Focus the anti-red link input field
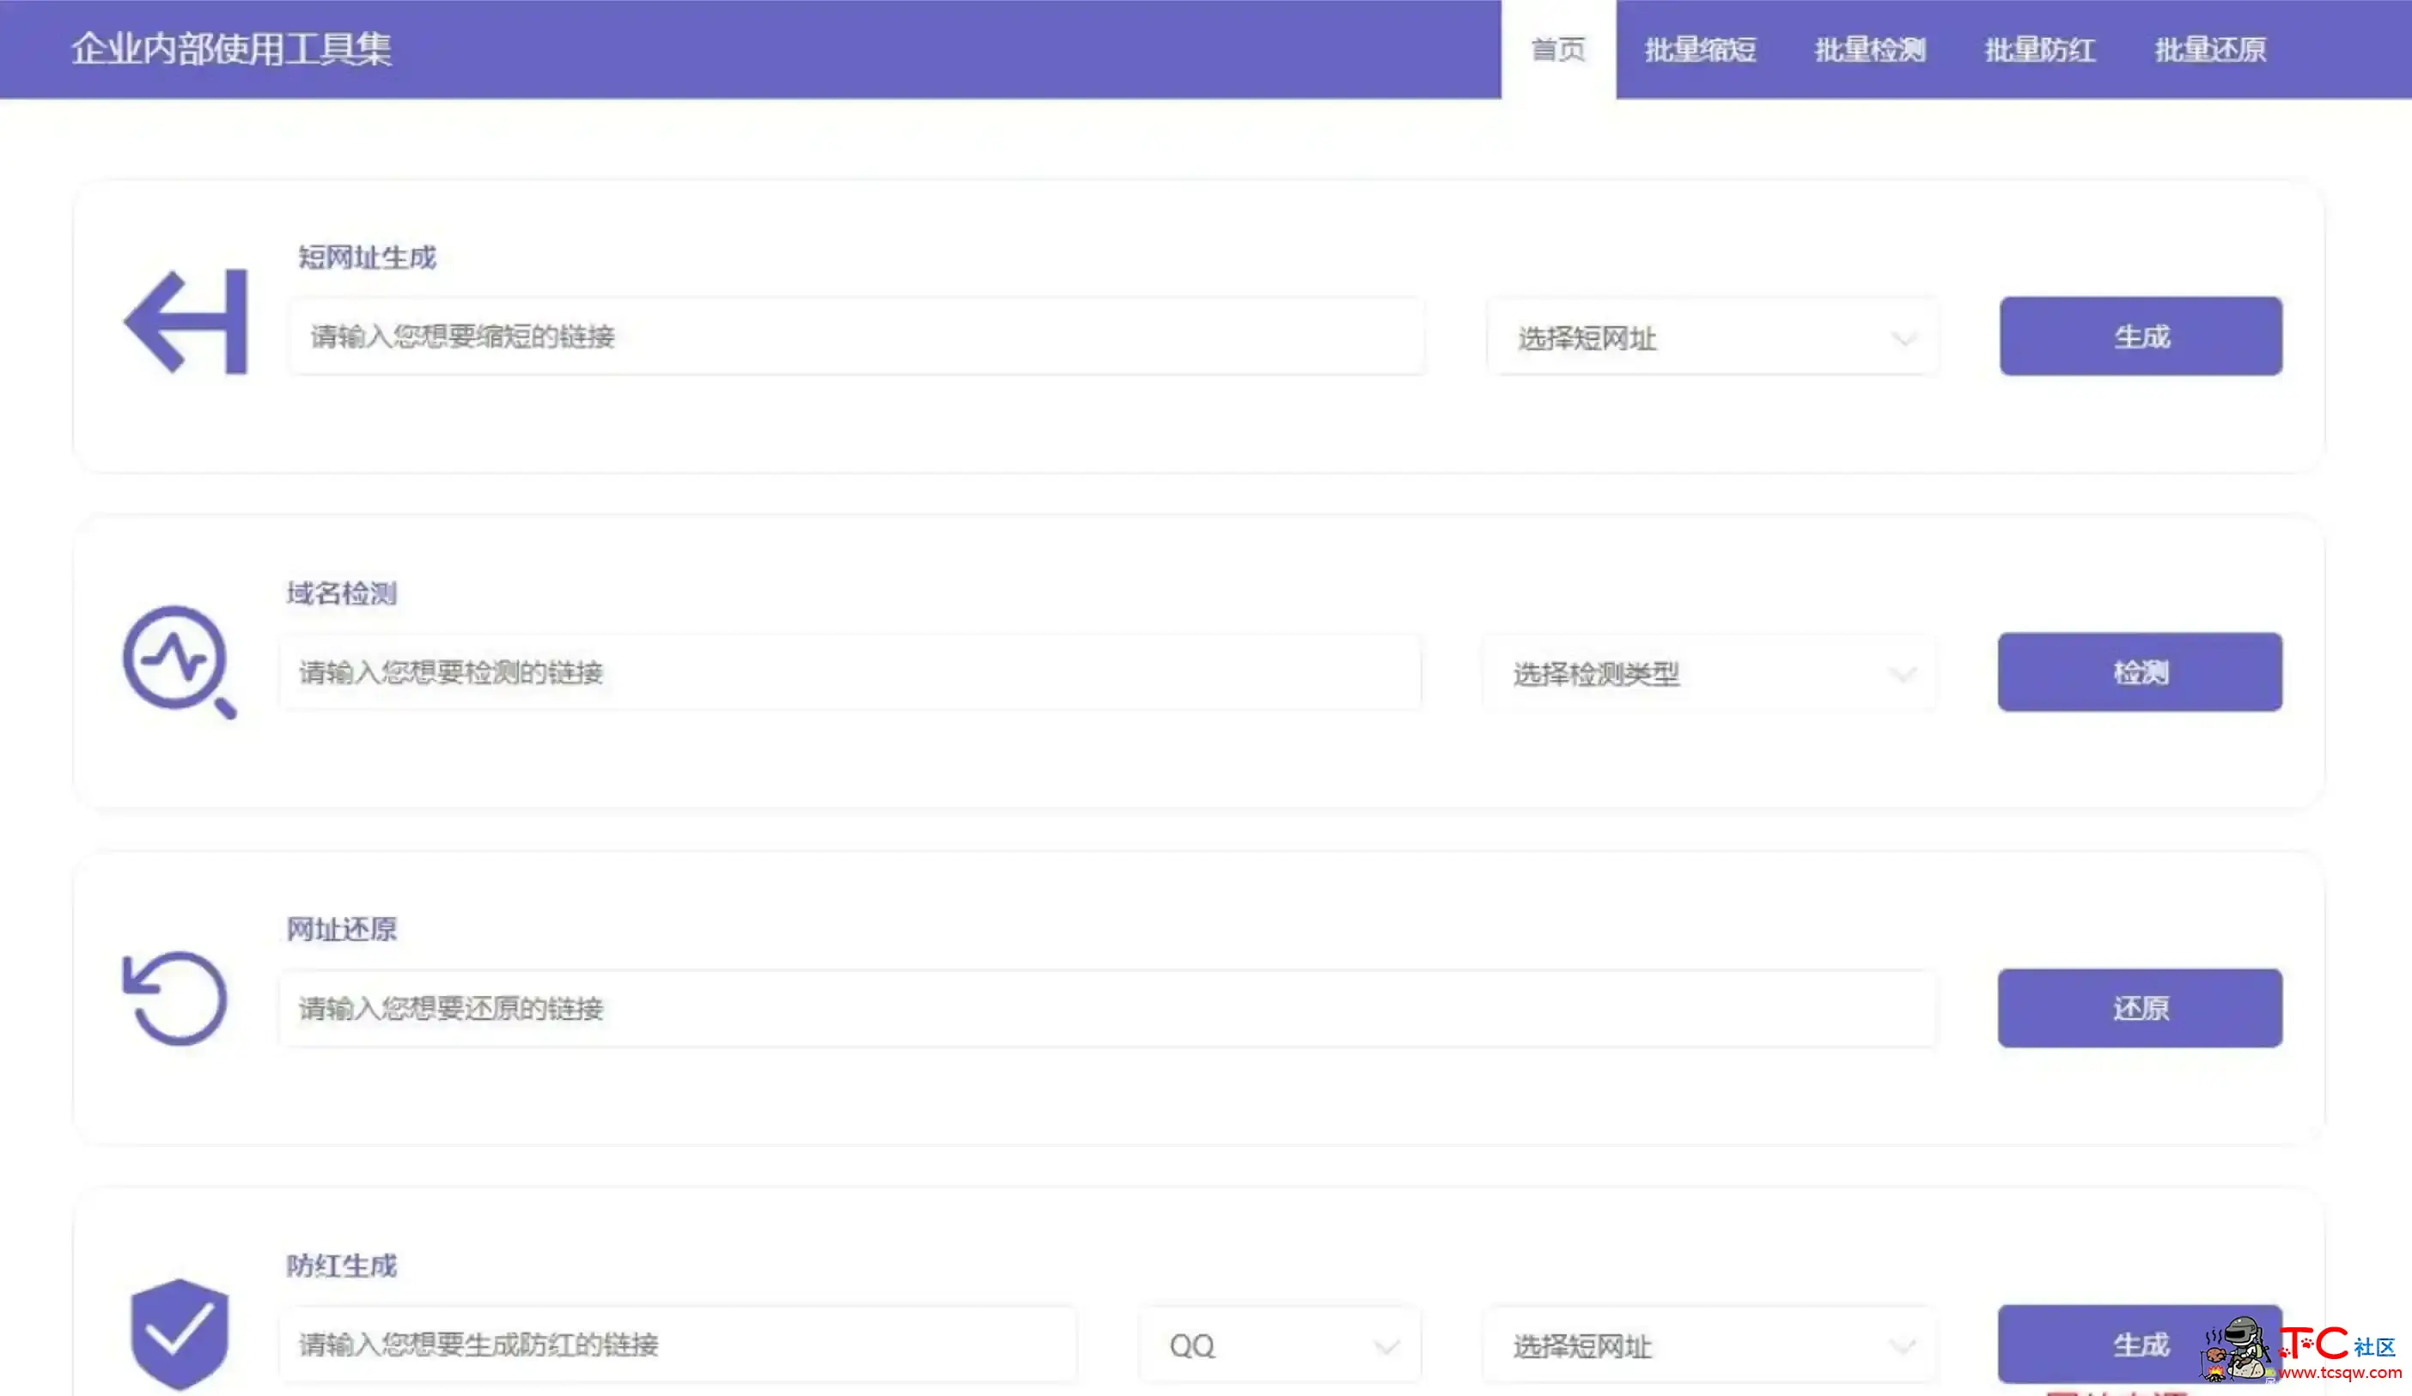The height and width of the screenshot is (1396, 2412). point(679,1344)
